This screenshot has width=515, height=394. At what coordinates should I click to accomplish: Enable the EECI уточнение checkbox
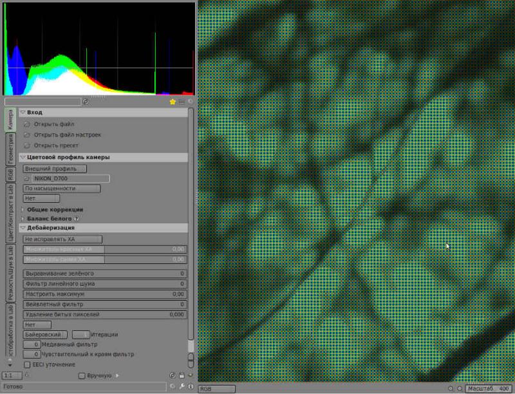[27, 364]
